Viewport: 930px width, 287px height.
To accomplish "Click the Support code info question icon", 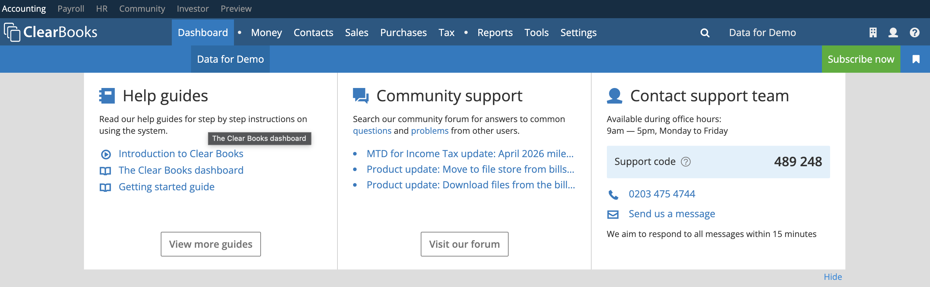I will [686, 162].
